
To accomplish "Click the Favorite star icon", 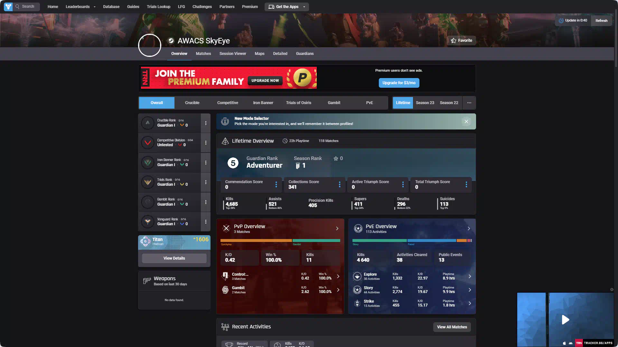I will [454, 40].
